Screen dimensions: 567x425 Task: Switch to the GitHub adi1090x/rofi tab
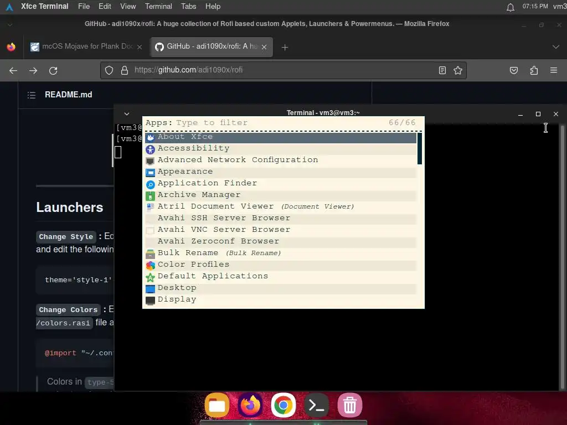(x=212, y=46)
